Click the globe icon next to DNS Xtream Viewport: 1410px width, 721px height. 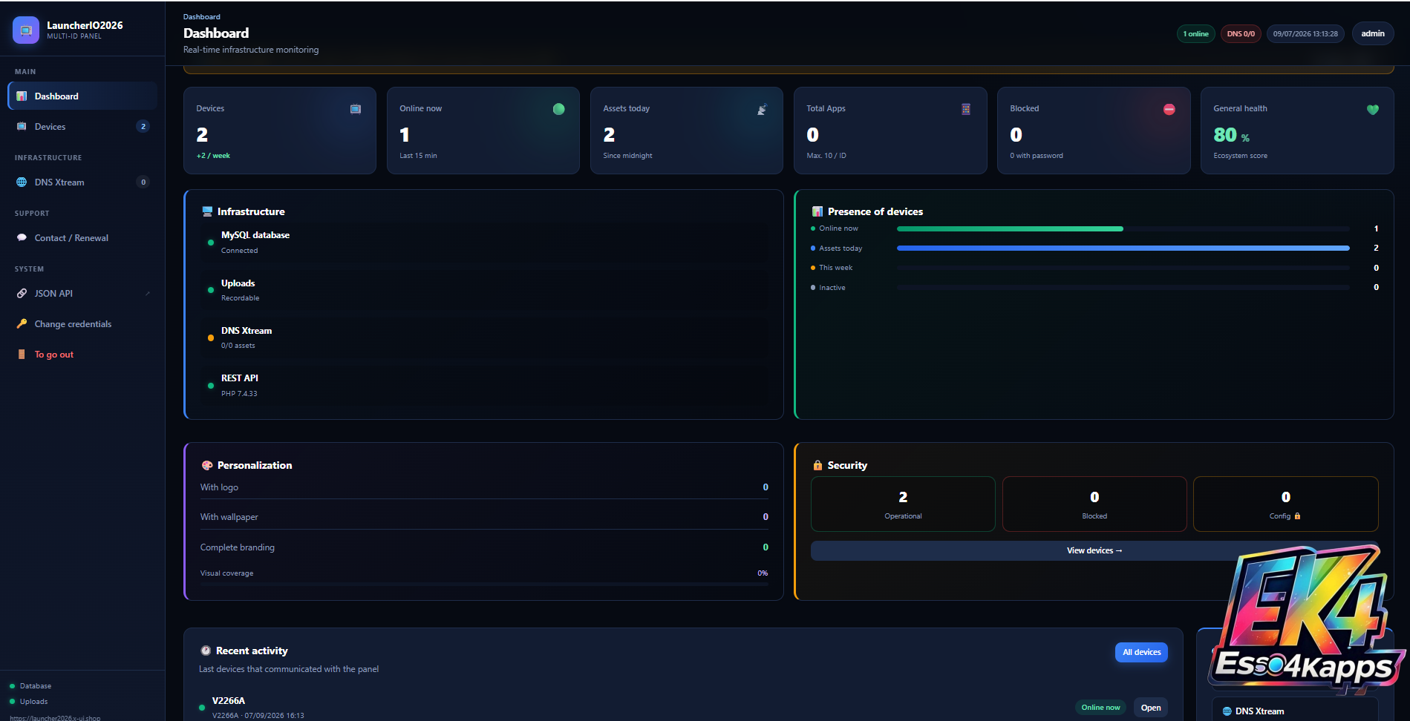coord(22,182)
